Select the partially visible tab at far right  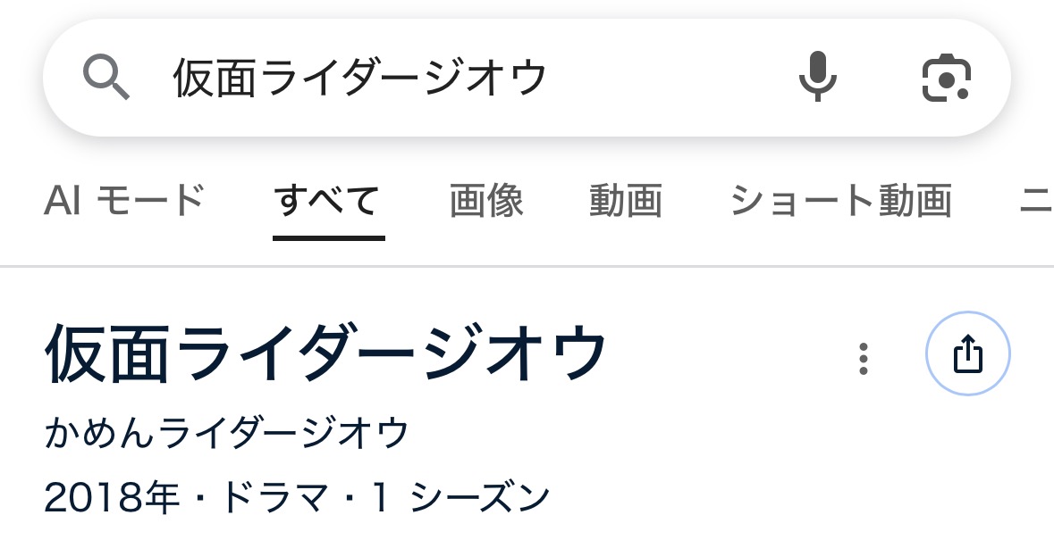click(1037, 201)
